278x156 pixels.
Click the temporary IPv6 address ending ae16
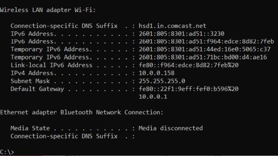tap(203, 57)
